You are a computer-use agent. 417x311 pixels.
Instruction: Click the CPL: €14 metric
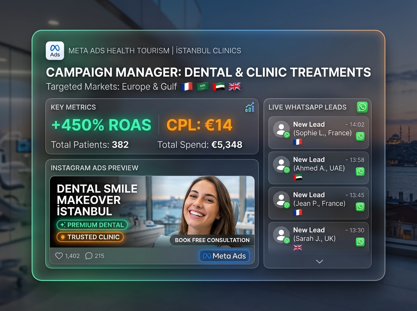point(199,125)
